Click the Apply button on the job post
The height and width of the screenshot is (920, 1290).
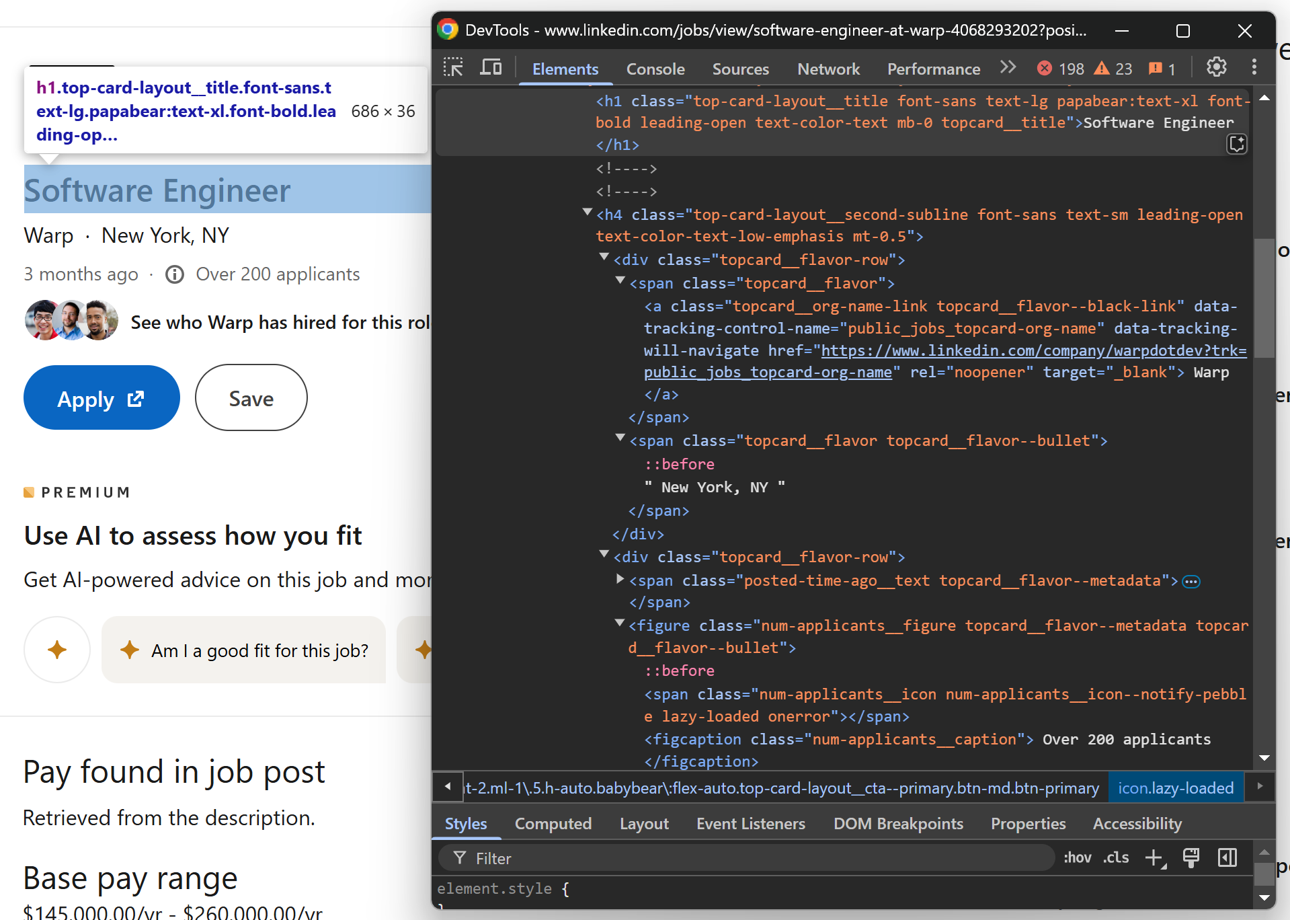[101, 397]
